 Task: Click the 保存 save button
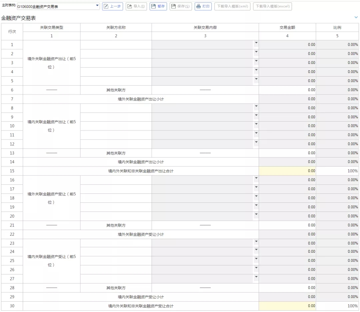point(181,6)
